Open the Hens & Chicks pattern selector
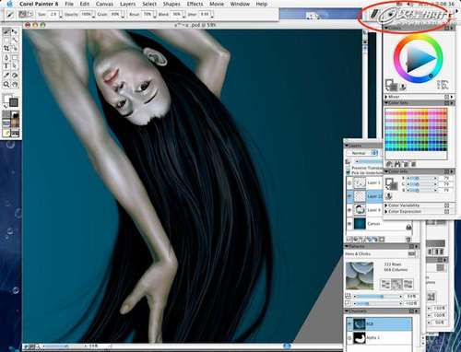461x352 pixels. [411, 253]
